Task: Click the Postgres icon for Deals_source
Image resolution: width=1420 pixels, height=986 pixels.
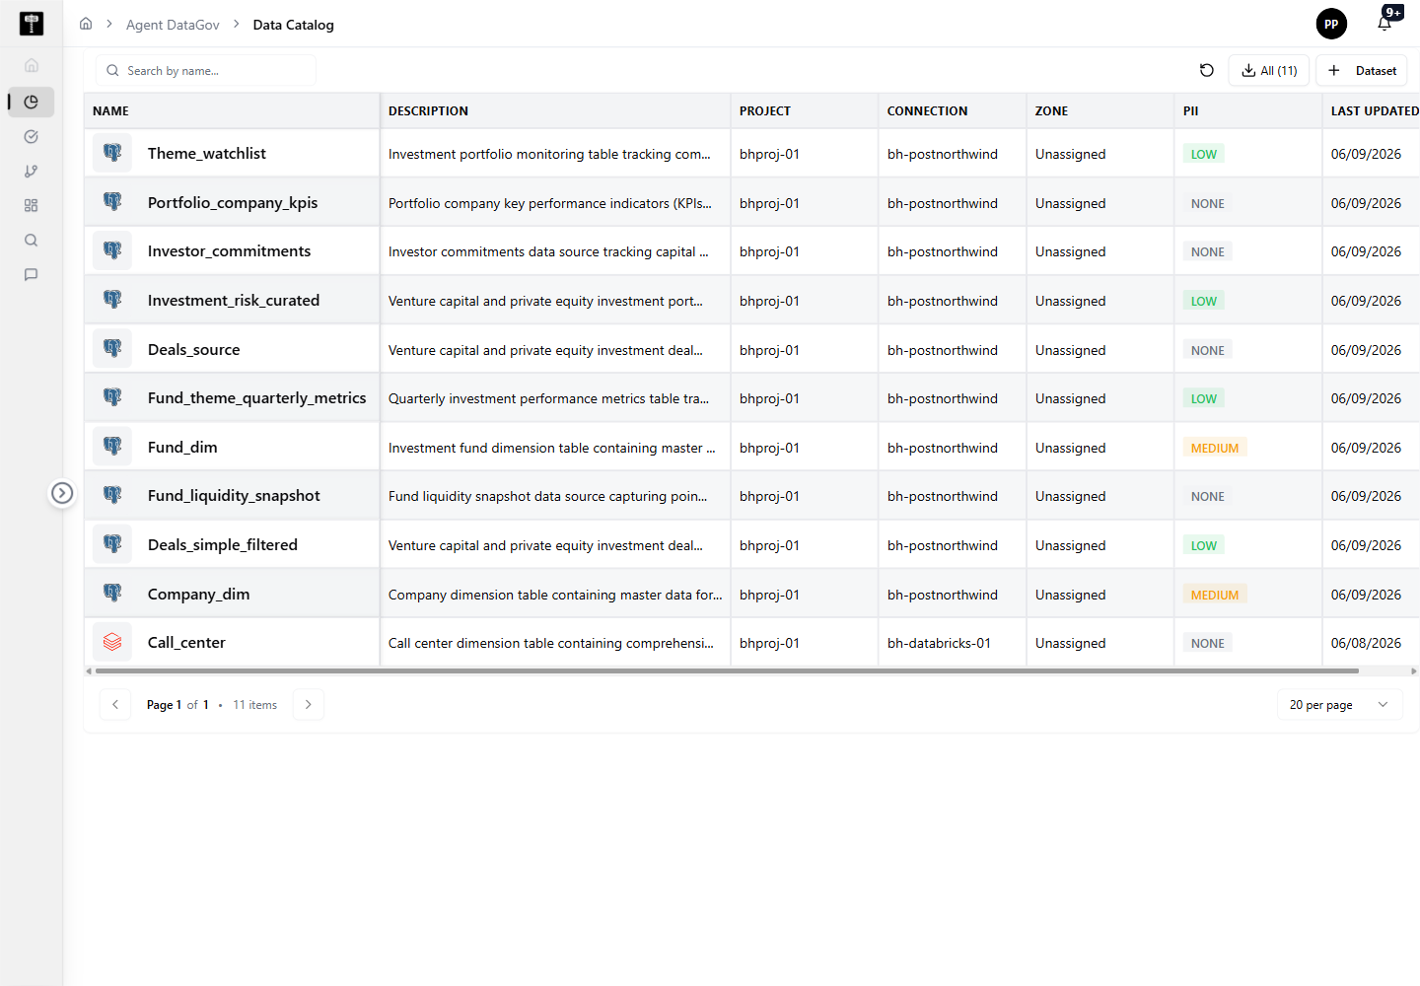Action: (x=112, y=349)
